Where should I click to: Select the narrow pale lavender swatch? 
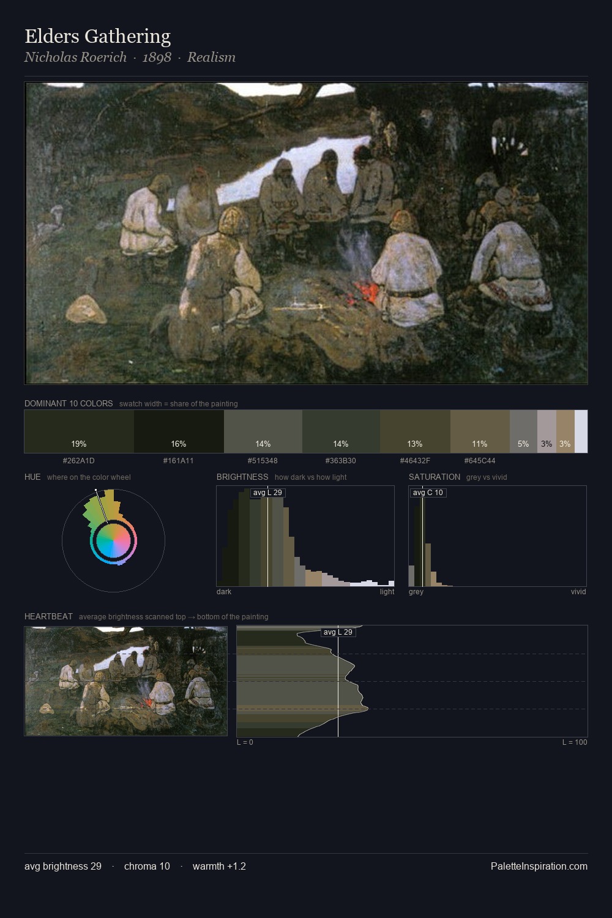click(x=581, y=431)
